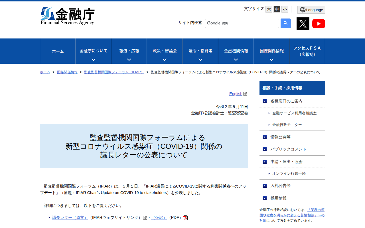Select ホーム in the navigation bar
Viewport: 365px width, 228px height.
point(58,51)
